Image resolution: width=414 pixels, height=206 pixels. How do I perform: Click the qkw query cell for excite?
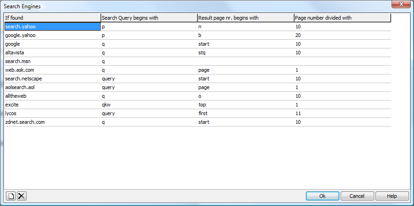(149, 105)
